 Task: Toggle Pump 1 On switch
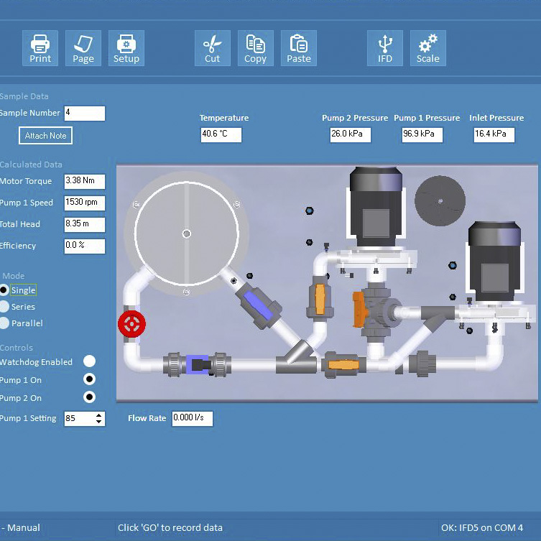[x=89, y=379]
